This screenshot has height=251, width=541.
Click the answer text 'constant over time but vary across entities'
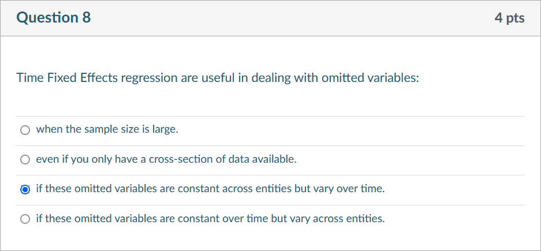[210, 219]
